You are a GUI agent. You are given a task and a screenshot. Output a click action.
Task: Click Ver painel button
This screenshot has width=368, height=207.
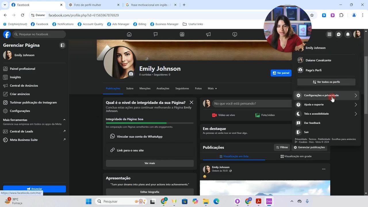coord(281,73)
